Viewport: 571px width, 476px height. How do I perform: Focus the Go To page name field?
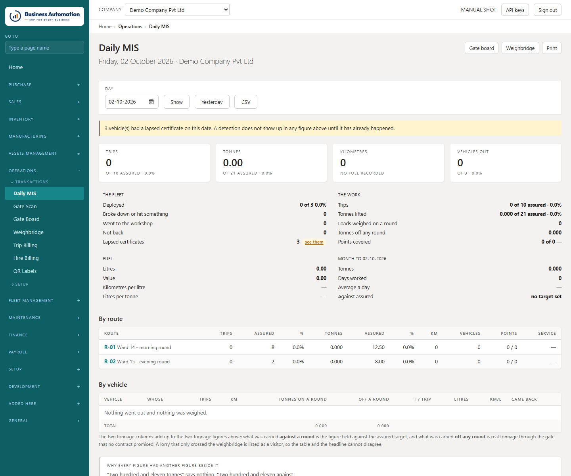[x=44, y=48]
